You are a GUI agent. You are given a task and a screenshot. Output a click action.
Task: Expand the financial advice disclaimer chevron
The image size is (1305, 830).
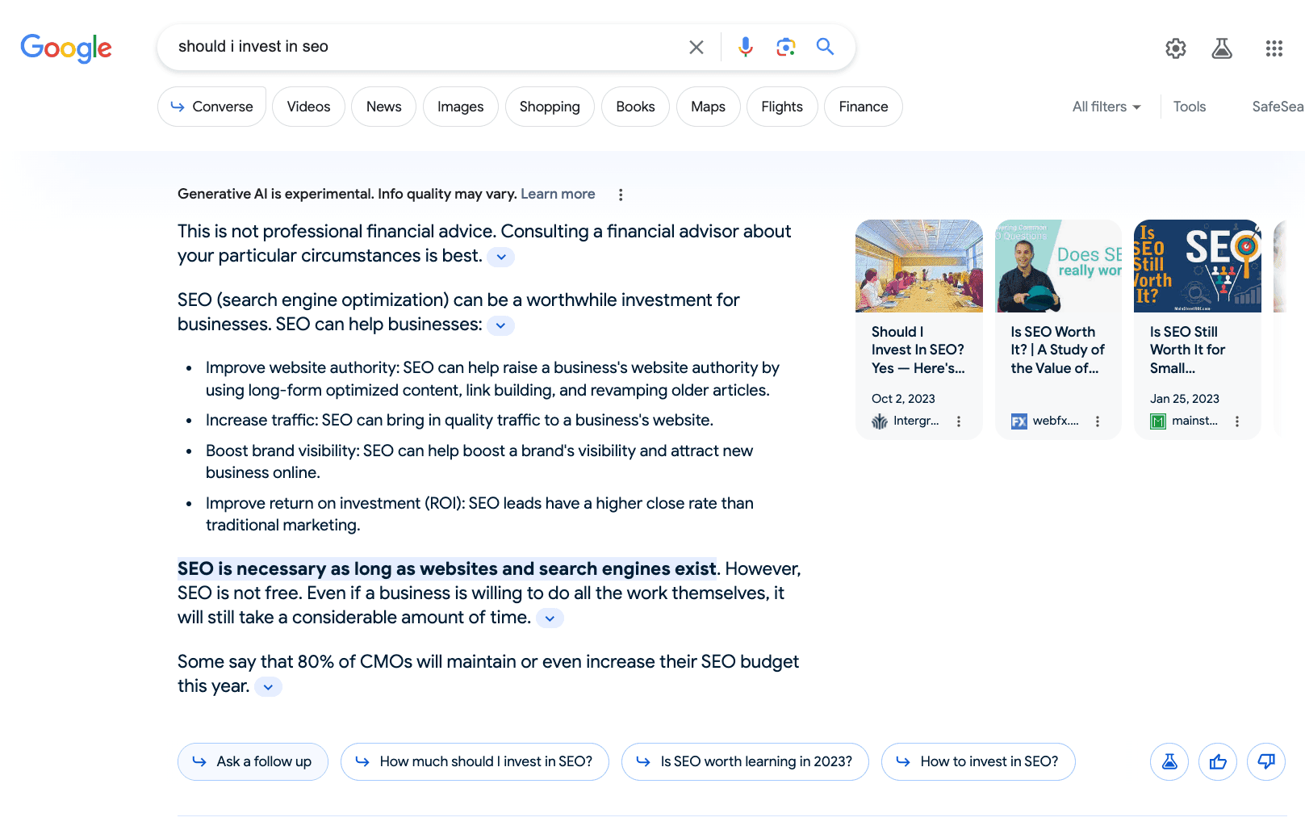tap(501, 257)
